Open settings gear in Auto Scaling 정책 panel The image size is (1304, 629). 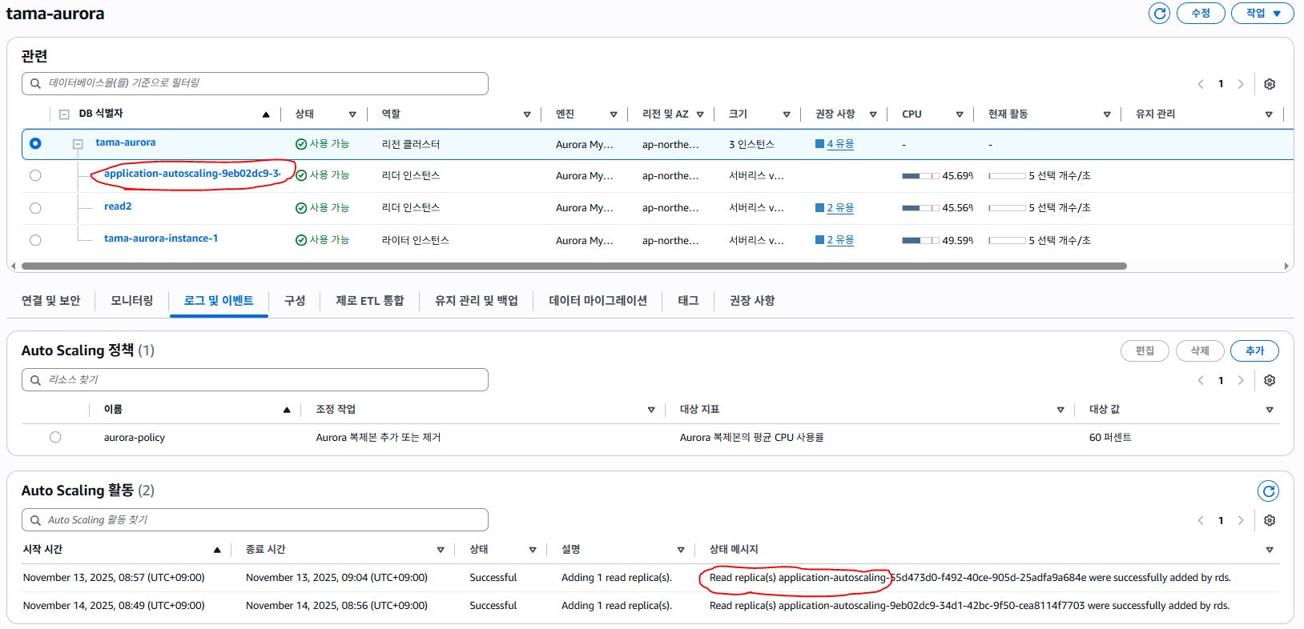(x=1270, y=380)
